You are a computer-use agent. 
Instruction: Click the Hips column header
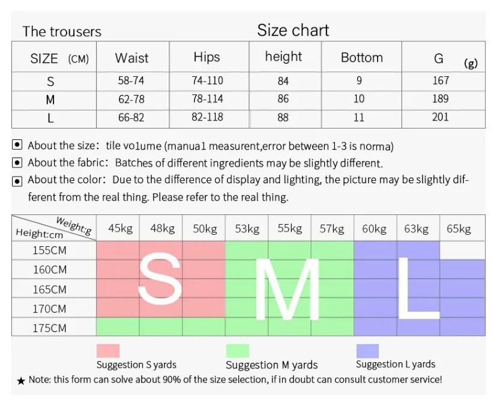(206, 57)
